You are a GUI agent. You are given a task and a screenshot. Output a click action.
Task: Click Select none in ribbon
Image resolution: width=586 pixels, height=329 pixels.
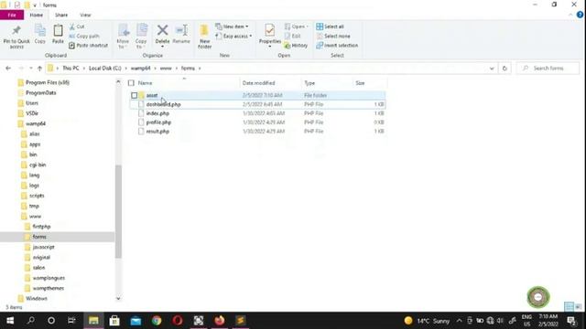pyautogui.click(x=333, y=37)
